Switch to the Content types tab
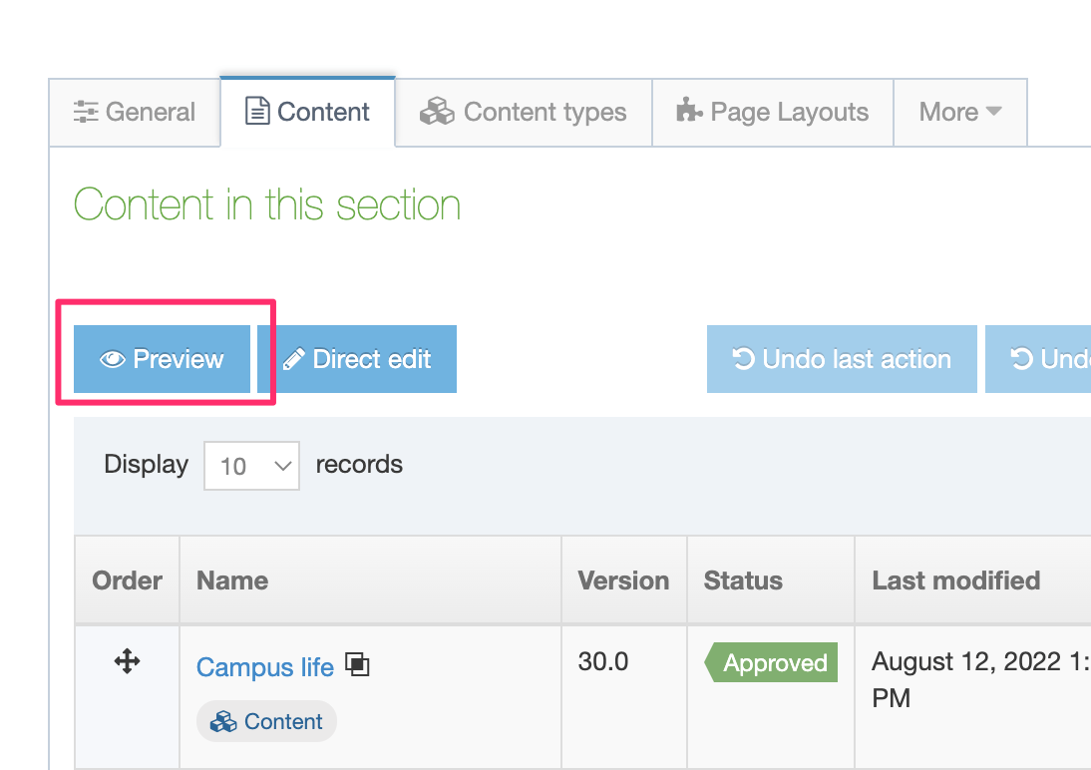1091x770 pixels. [x=524, y=112]
